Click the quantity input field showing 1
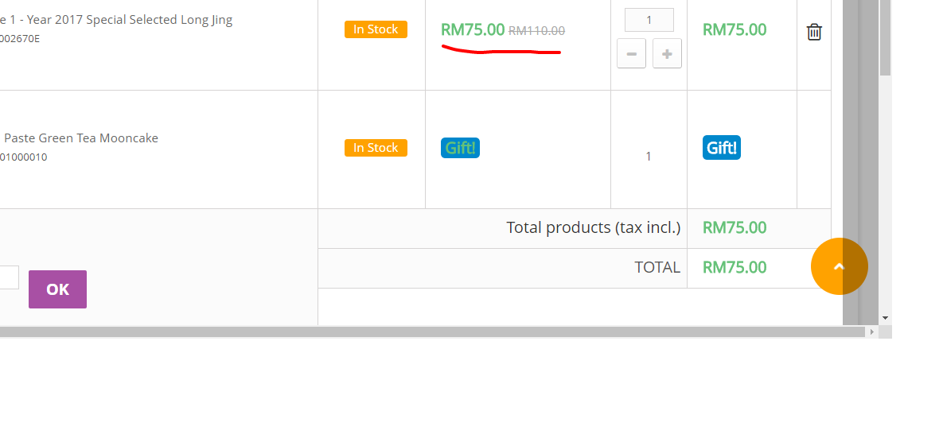 [649, 20]
